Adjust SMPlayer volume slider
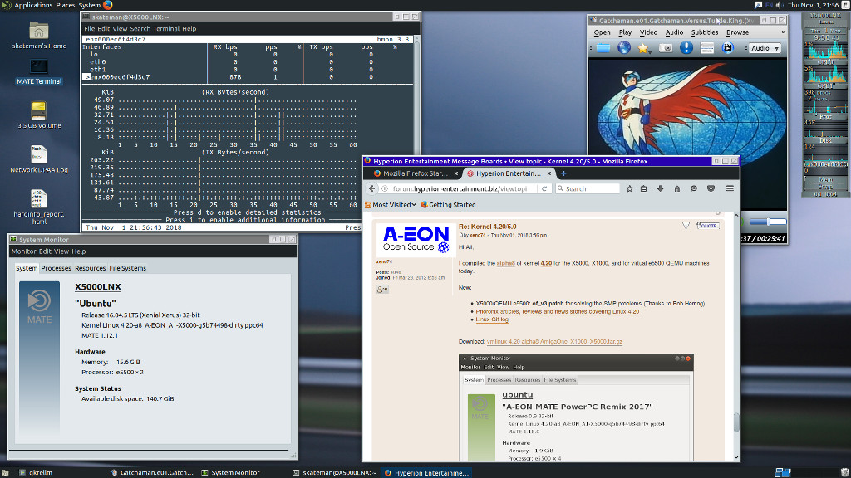851x478 pixels. point(767,222)
